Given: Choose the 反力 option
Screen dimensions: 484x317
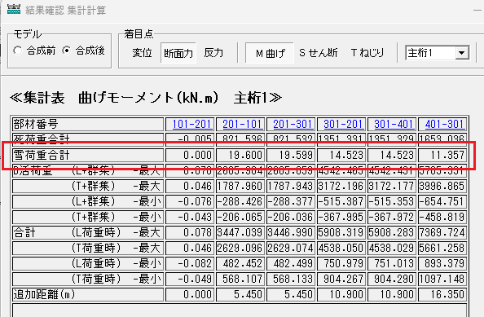Looking at the screenshot, I should tap(213, 53).
